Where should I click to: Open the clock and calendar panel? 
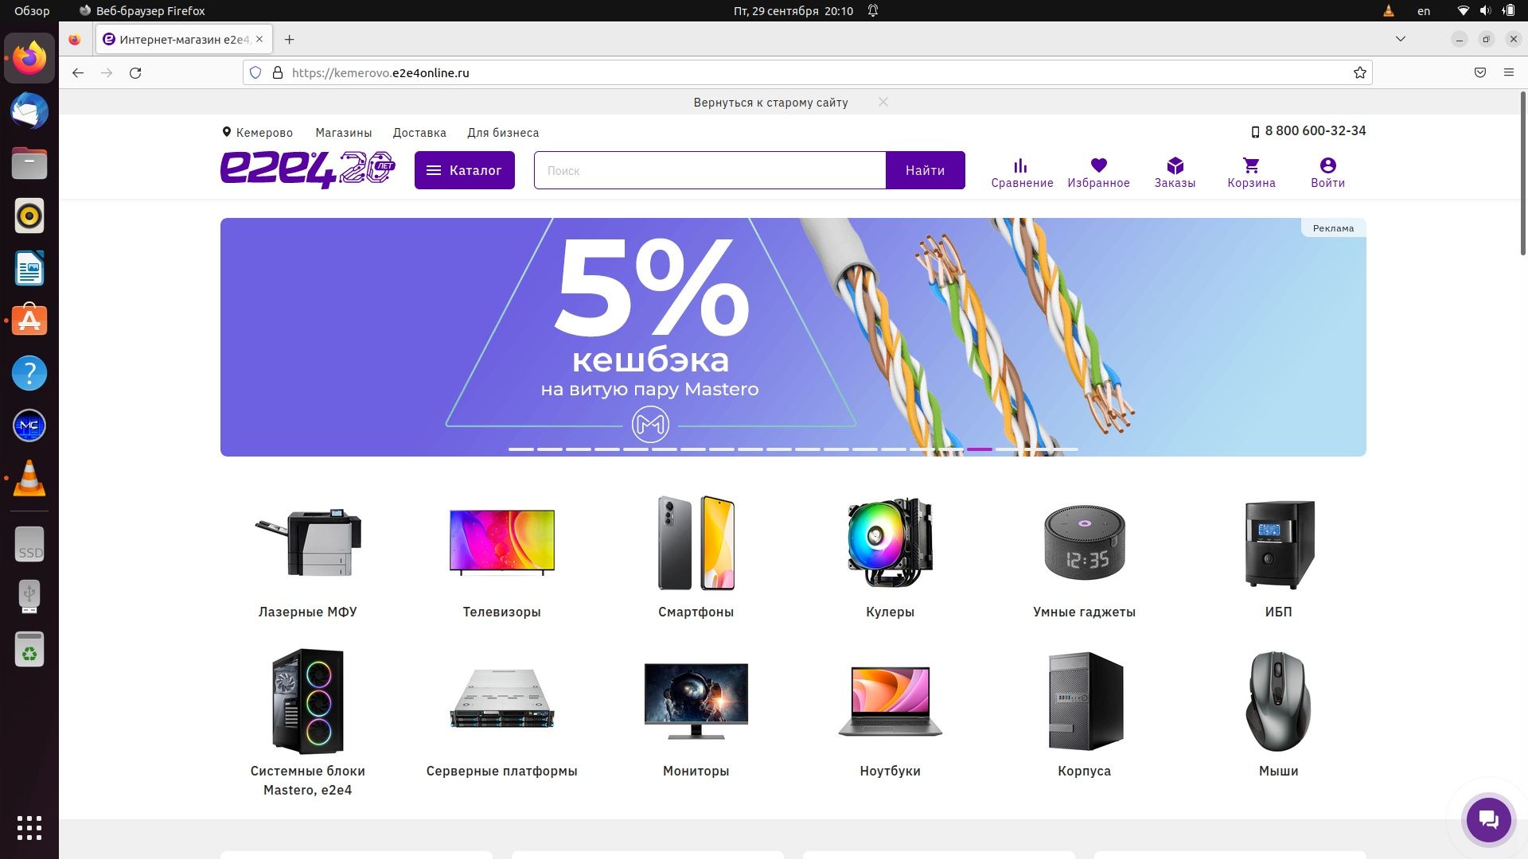[x=793, y=11]
